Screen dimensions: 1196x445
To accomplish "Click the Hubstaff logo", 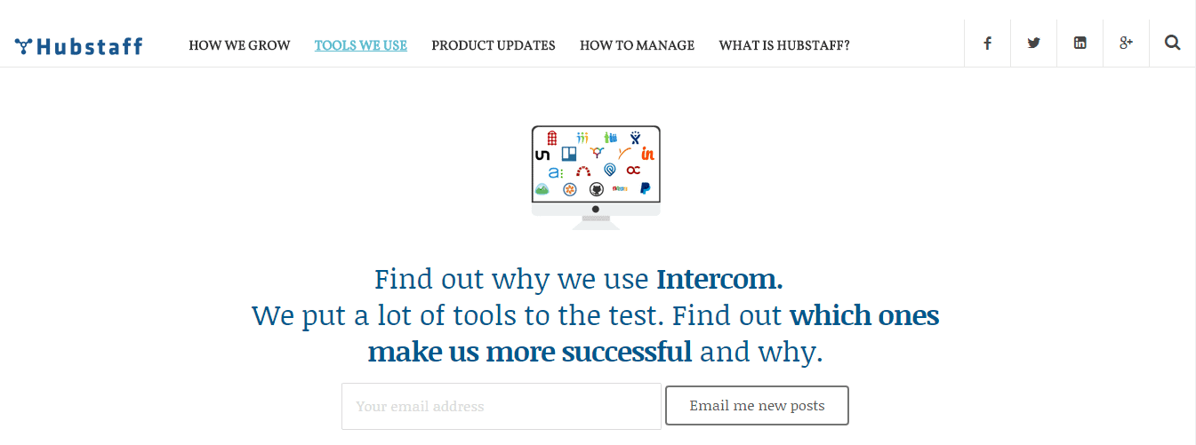I will (x=78, y=45).
